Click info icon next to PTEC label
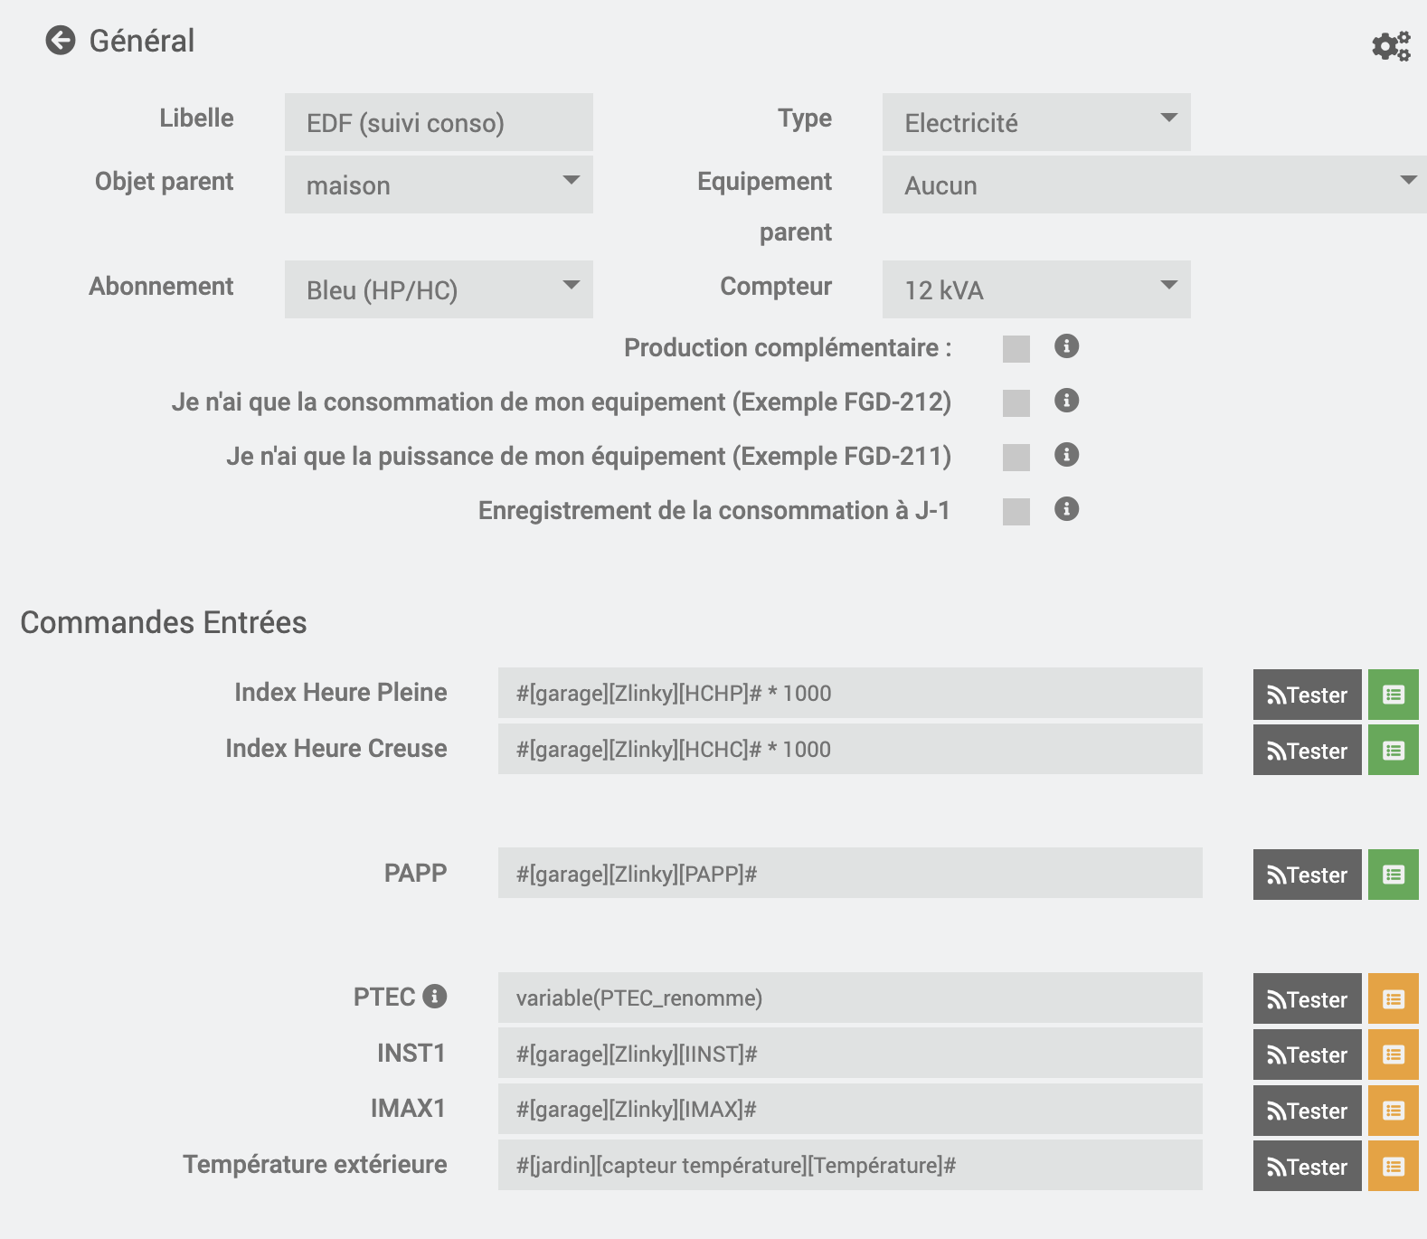Screen dimensions: 1427x1239 tap(435, 996)
